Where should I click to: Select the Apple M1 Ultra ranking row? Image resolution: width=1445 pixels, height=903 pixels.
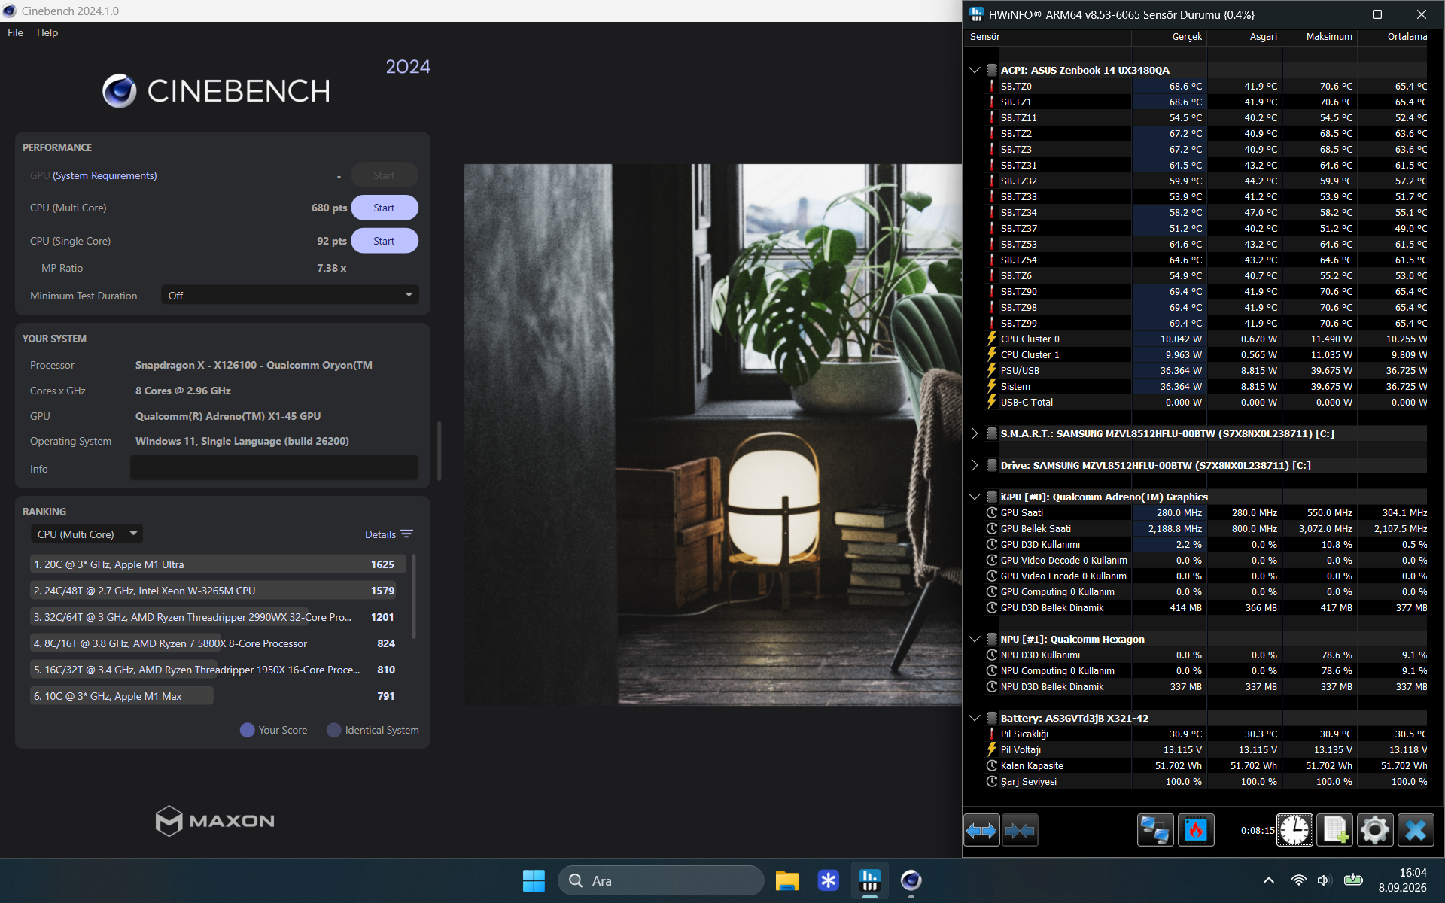(x=218, y=564)
